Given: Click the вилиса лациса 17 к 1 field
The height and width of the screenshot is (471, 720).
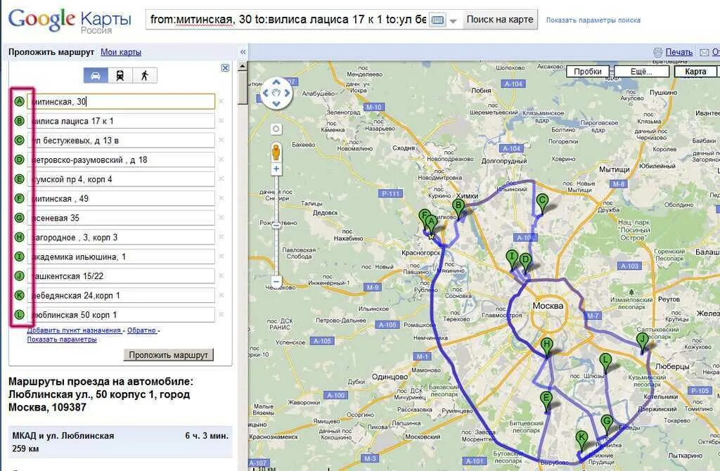Looking at the screenshot, I should pos(121,121).
